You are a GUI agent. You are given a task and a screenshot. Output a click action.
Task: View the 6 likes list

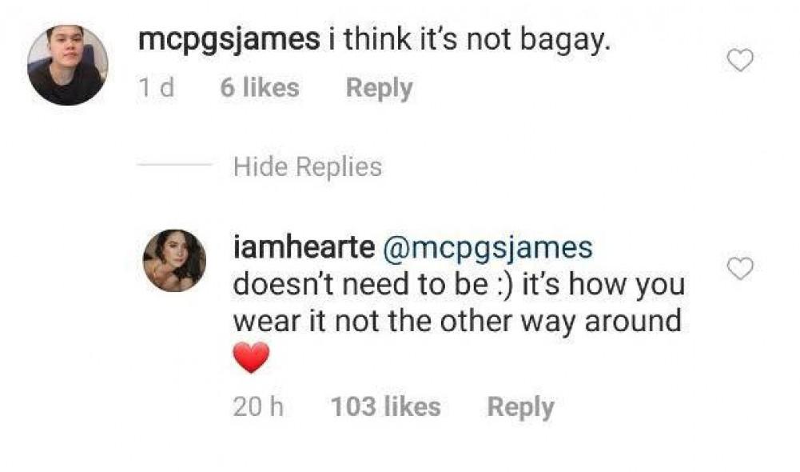click(x=260, y=88)
